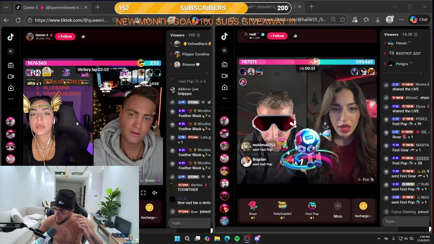Switch to Queen S browser tab
Screen dimensions: 434x244
(x=52, y=7)
